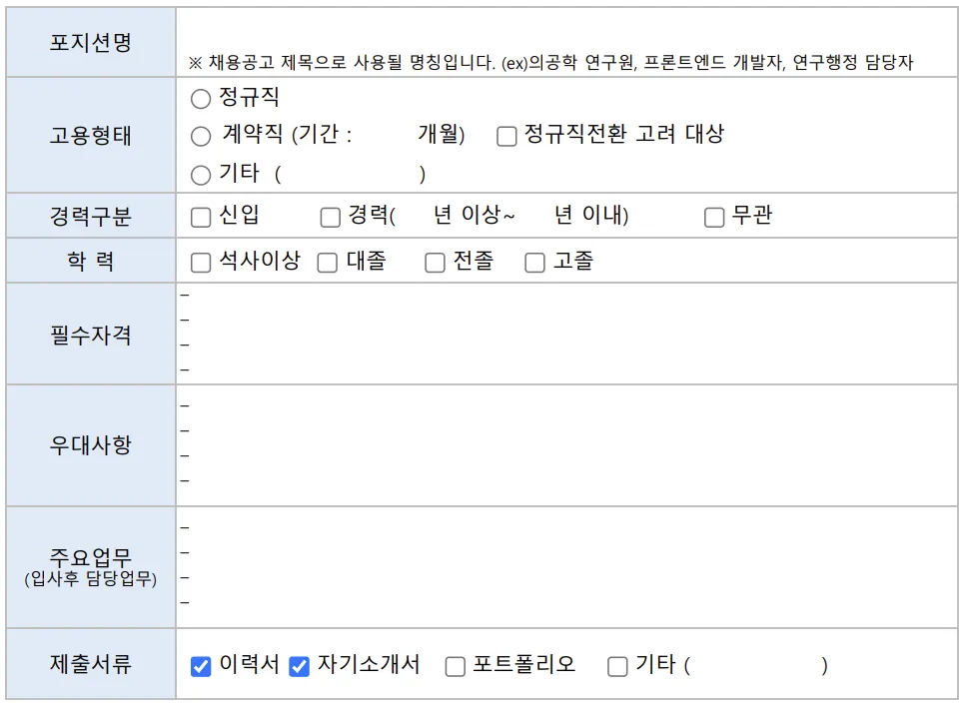Uncheck the 이력서 checkbox
The height and width of the screenshot is (706, 966).
201,666
